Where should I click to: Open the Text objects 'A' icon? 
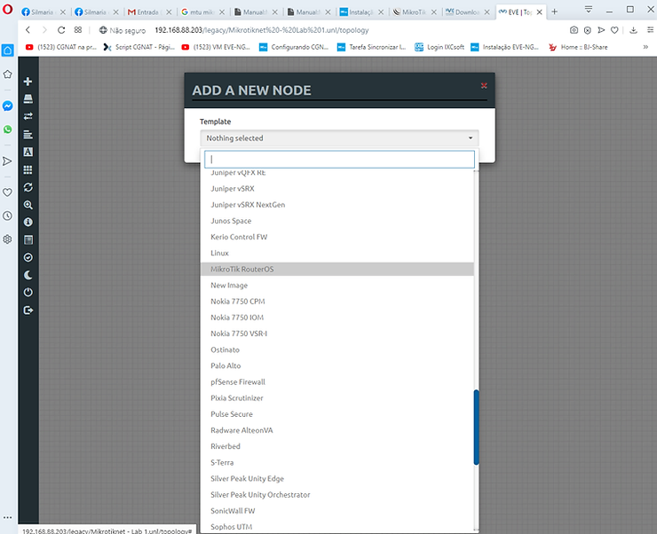(x=28, y=152)
